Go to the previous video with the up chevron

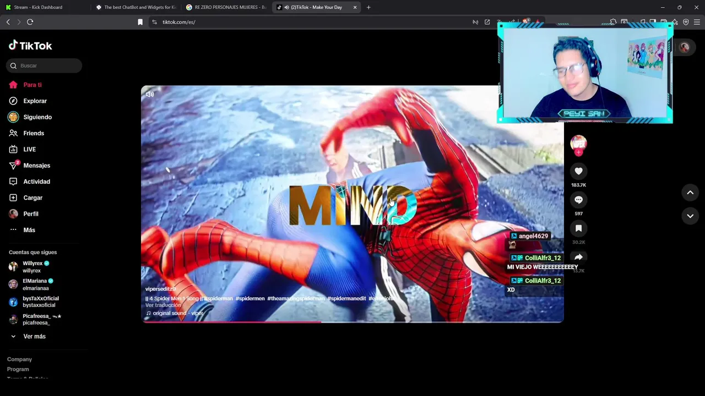pyautogui.click(x=690, y=193)
